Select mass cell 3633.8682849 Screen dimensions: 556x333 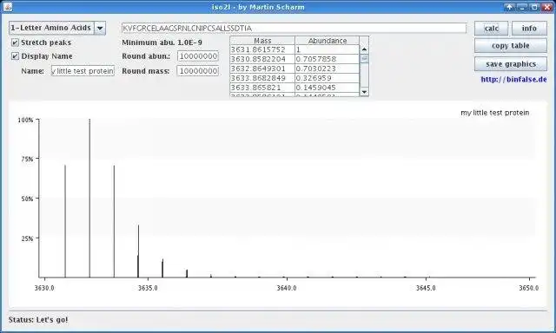262,78
